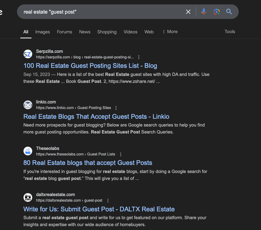Image resolution: width=261 pixels, height=230 pixels.
Task: Open the Forums results tab
Action: pyautogui.click(x=64, y=32)
